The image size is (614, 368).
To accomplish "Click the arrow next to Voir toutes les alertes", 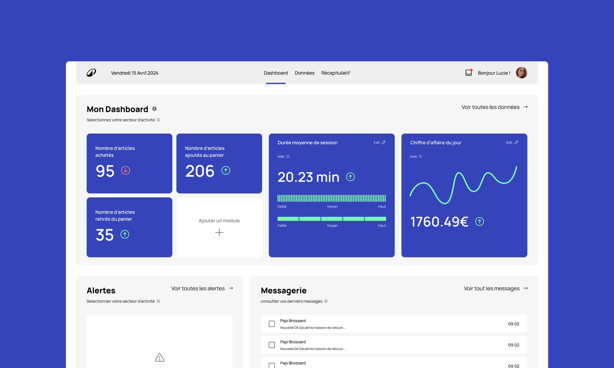I will point(231,288).
